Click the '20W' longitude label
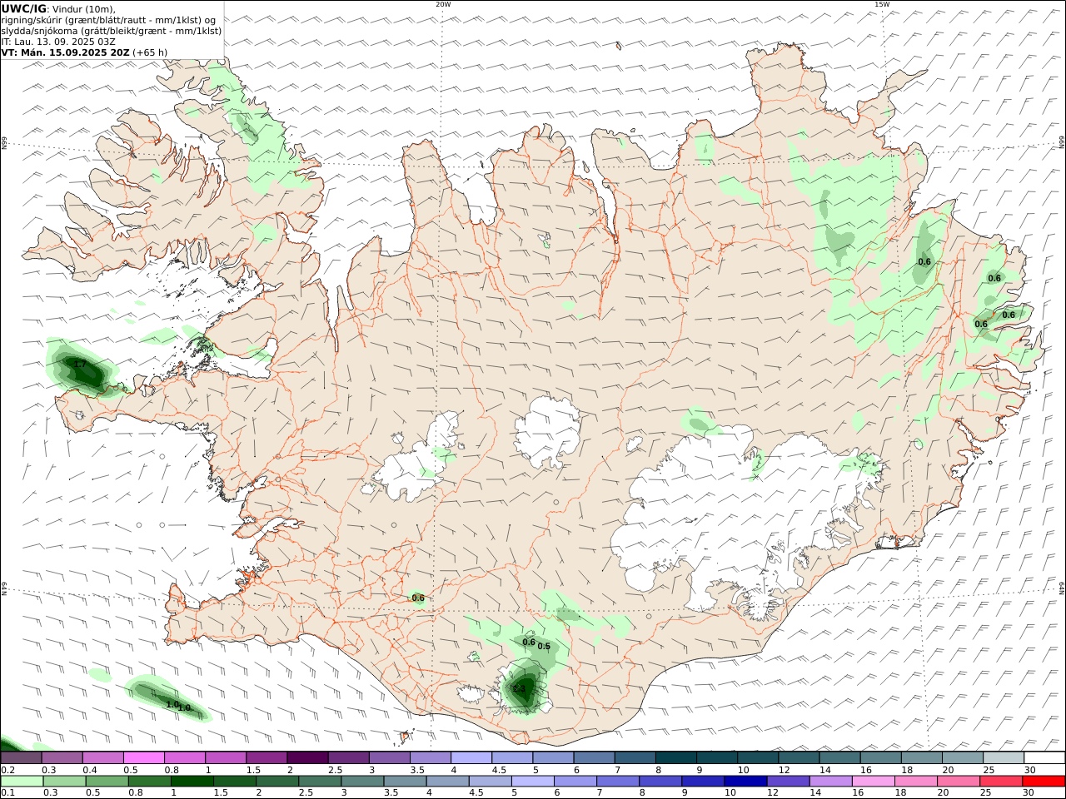1066x799 pixels. click(443, 4)
